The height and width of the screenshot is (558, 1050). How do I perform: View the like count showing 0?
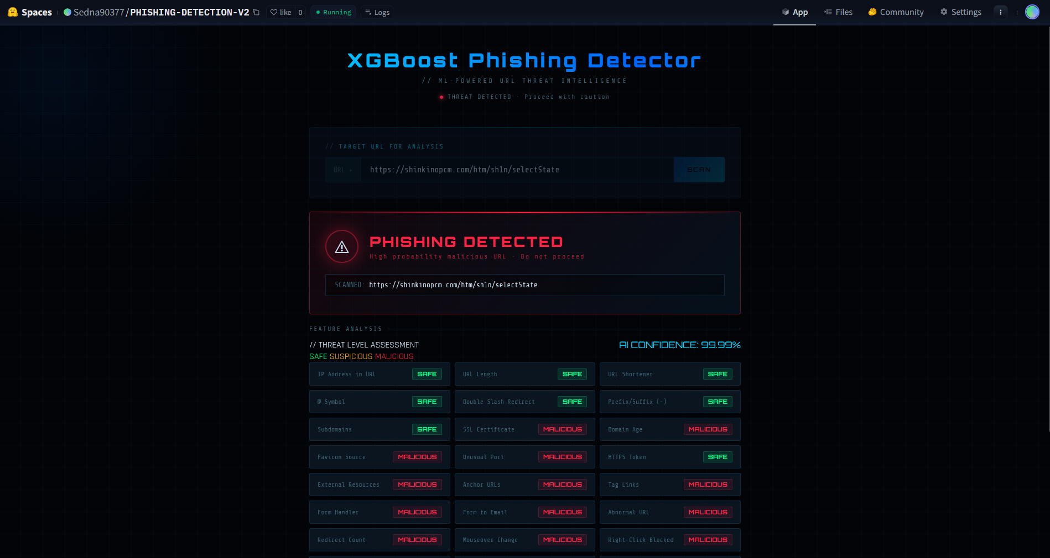[300, 12]
